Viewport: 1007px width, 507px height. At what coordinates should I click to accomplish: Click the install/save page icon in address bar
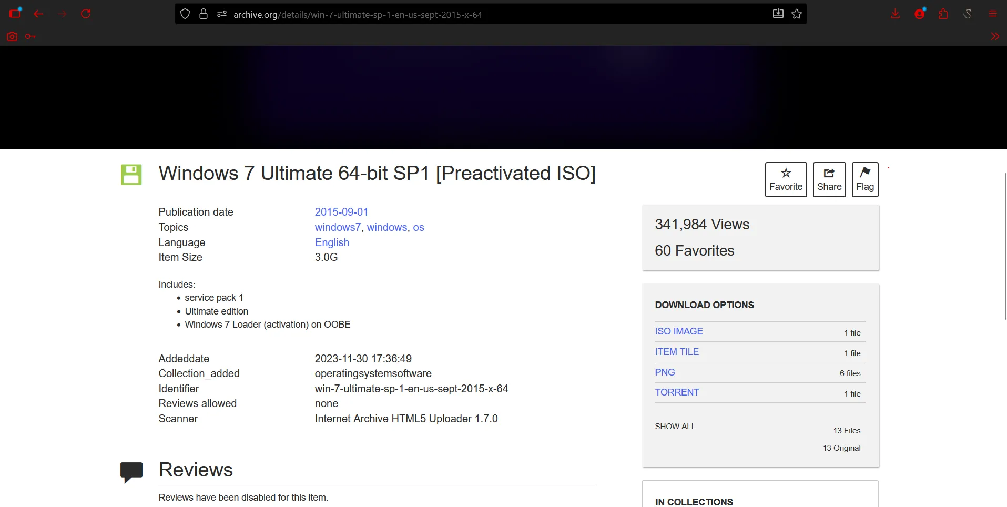pyautogui.click(x=778, y=14)
